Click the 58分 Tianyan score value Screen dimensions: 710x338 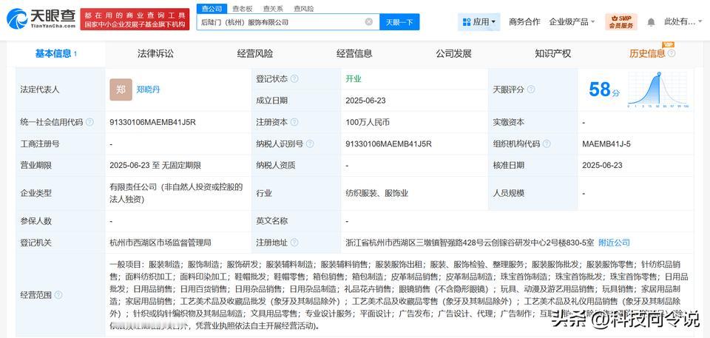(604, 89)
